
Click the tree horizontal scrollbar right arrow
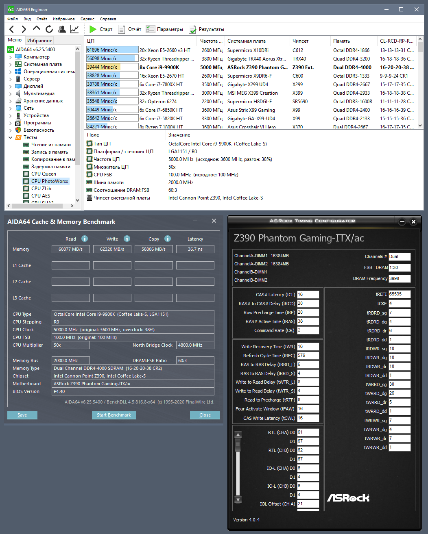tap(72, 206)
